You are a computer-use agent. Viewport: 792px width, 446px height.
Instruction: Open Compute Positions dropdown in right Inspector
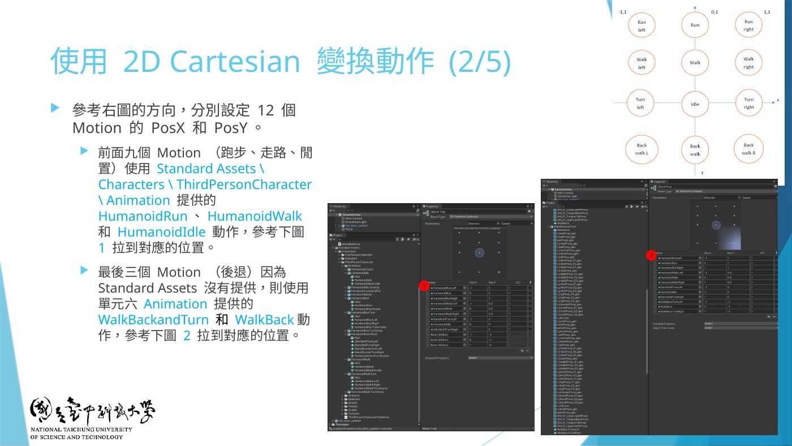741,324
